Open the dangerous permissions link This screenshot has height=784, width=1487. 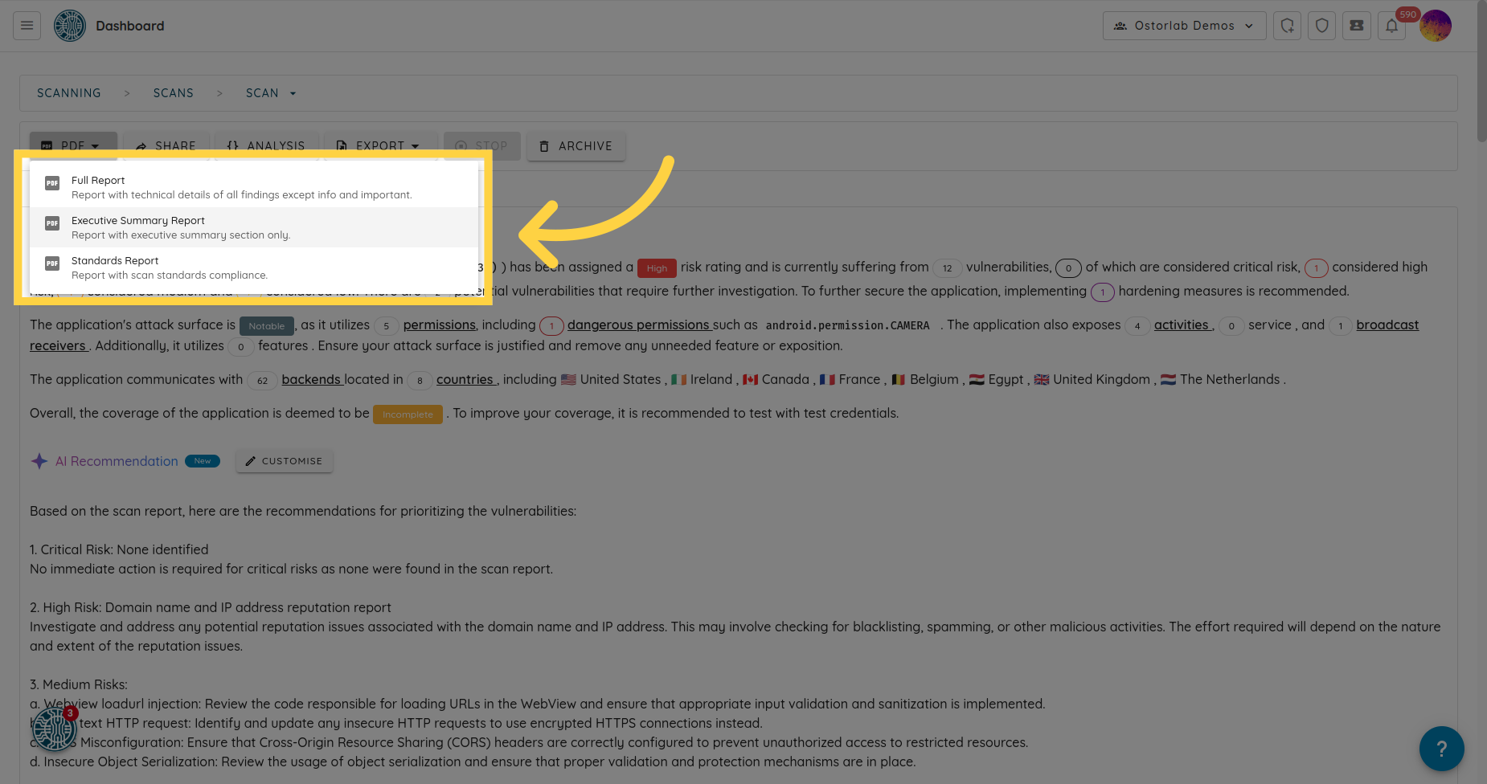(638, 325)
